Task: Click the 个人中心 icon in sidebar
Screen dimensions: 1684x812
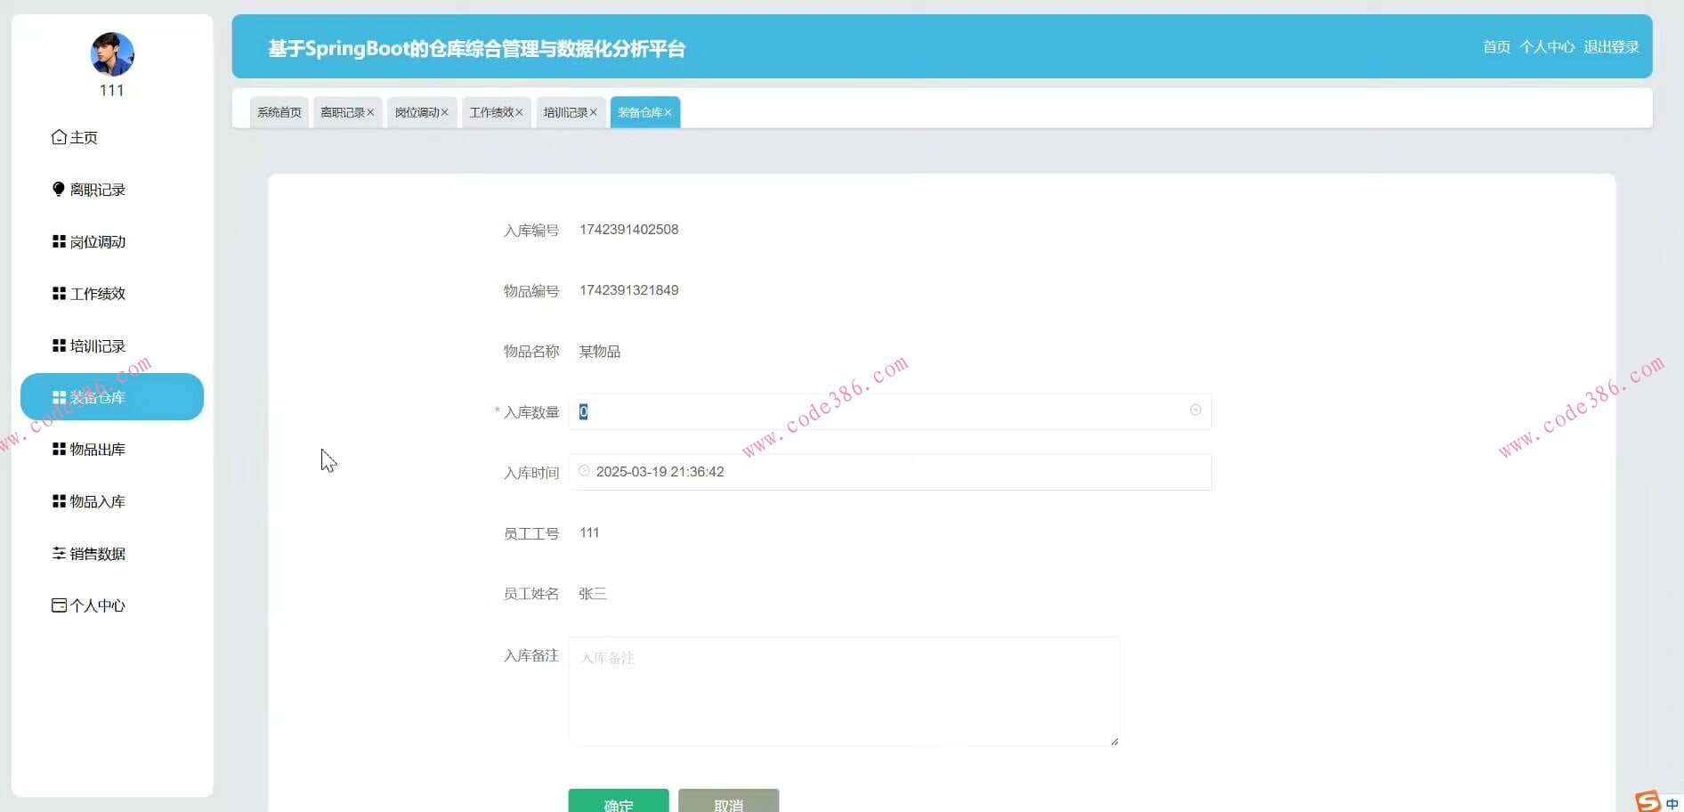Action: click(58, 605)
